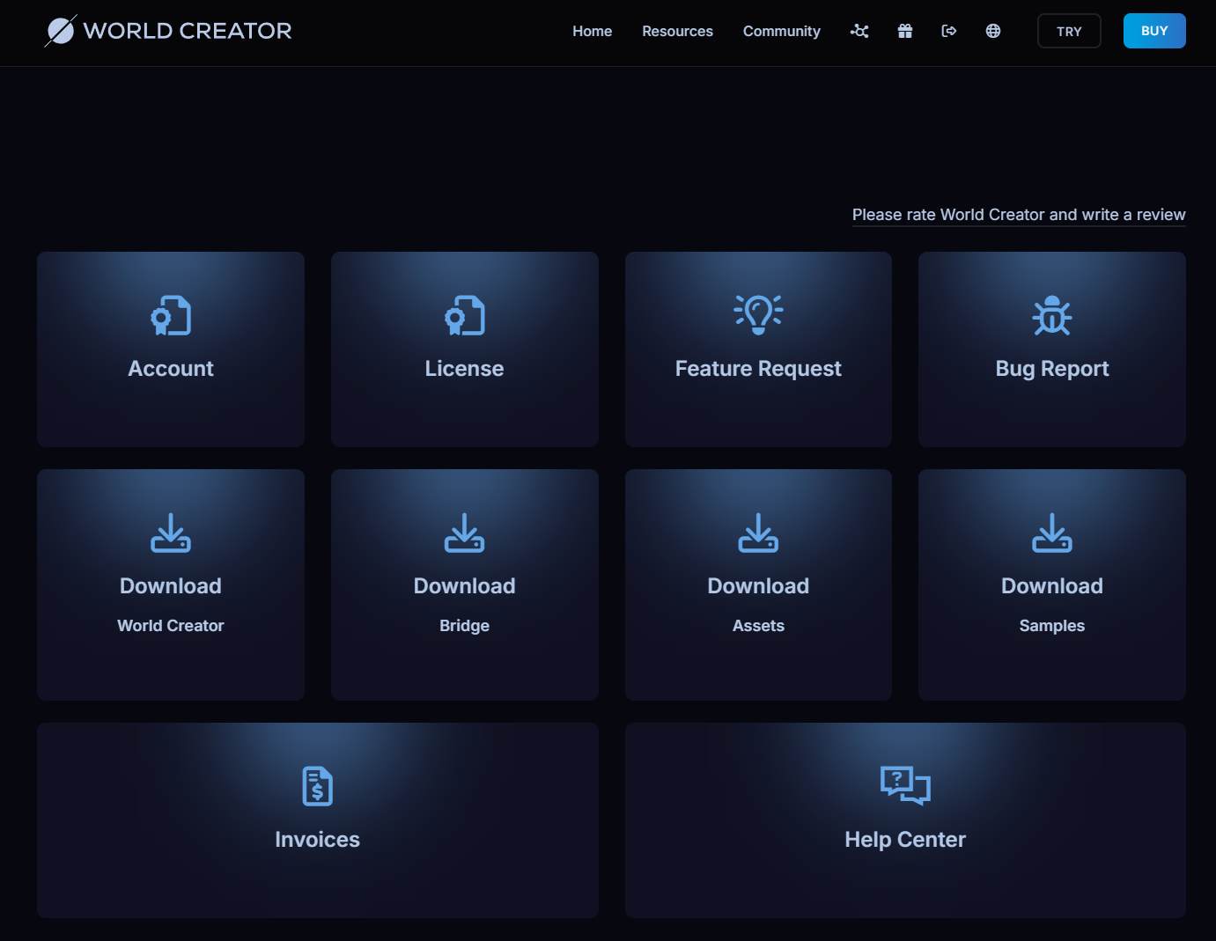Open the Home menu item
The height and width of the screenshot is (941, 1216).
pos(593,31)
